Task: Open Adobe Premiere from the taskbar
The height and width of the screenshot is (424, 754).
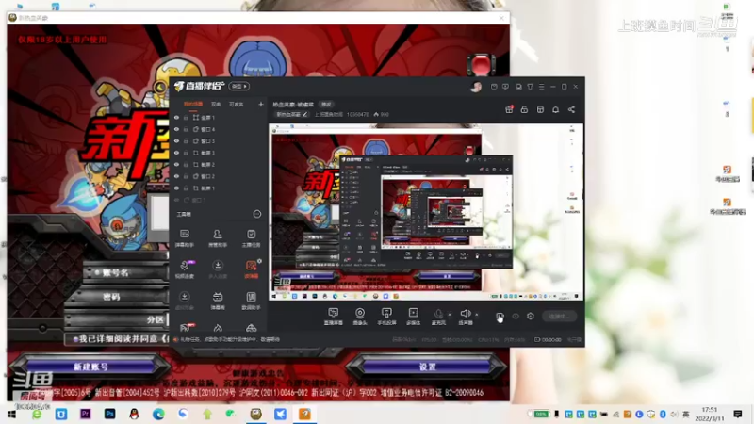Action: click(x=85, y=414)
